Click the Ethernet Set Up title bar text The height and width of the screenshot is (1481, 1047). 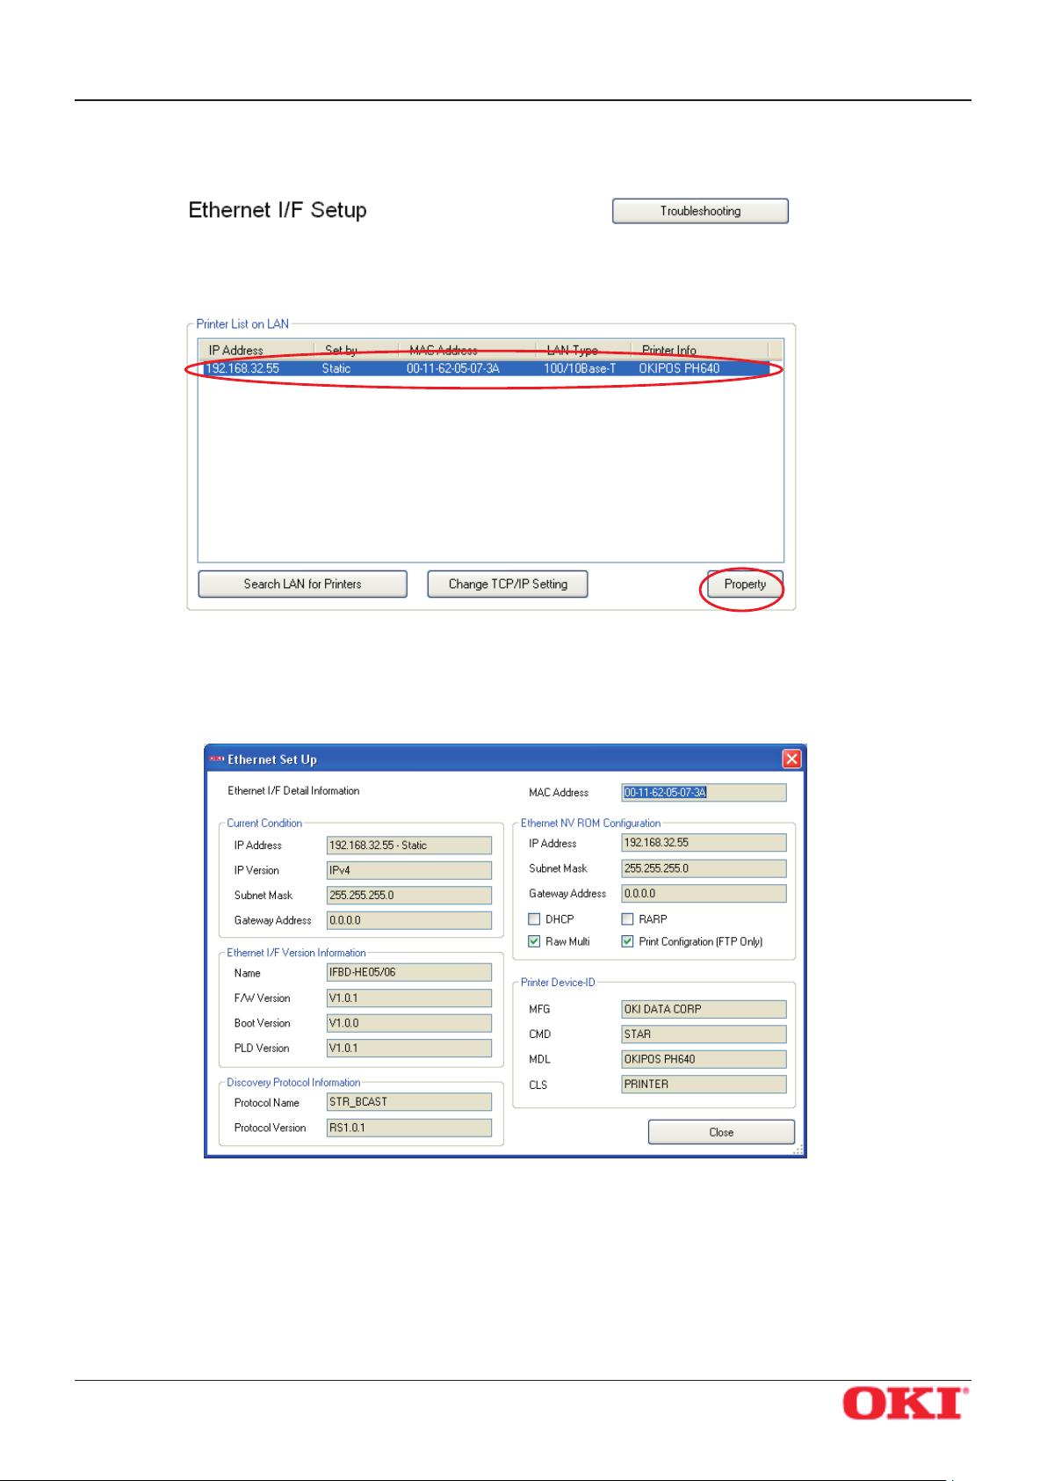(272, 759)
